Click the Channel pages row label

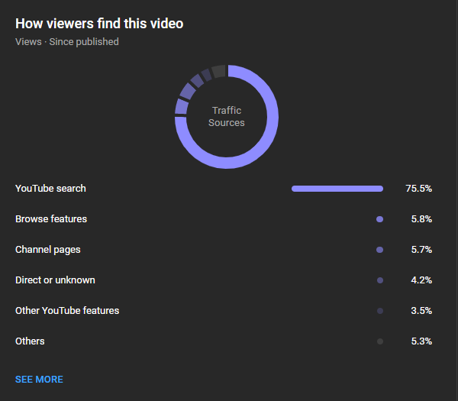tap(47, 250)
